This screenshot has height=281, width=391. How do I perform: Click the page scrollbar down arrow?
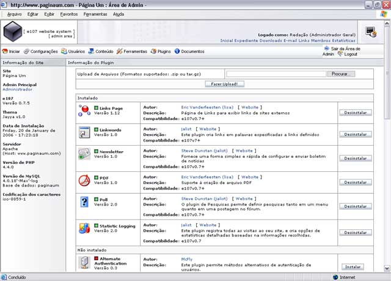(387, 268)
